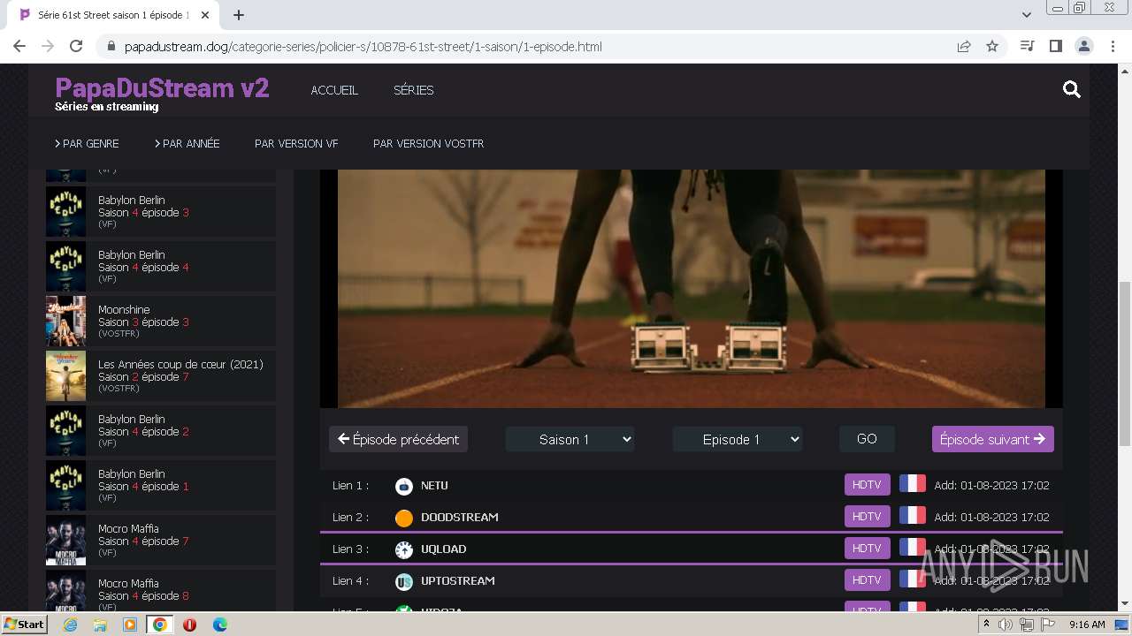Click French flag on Lien 3 row

pos(913,548)
